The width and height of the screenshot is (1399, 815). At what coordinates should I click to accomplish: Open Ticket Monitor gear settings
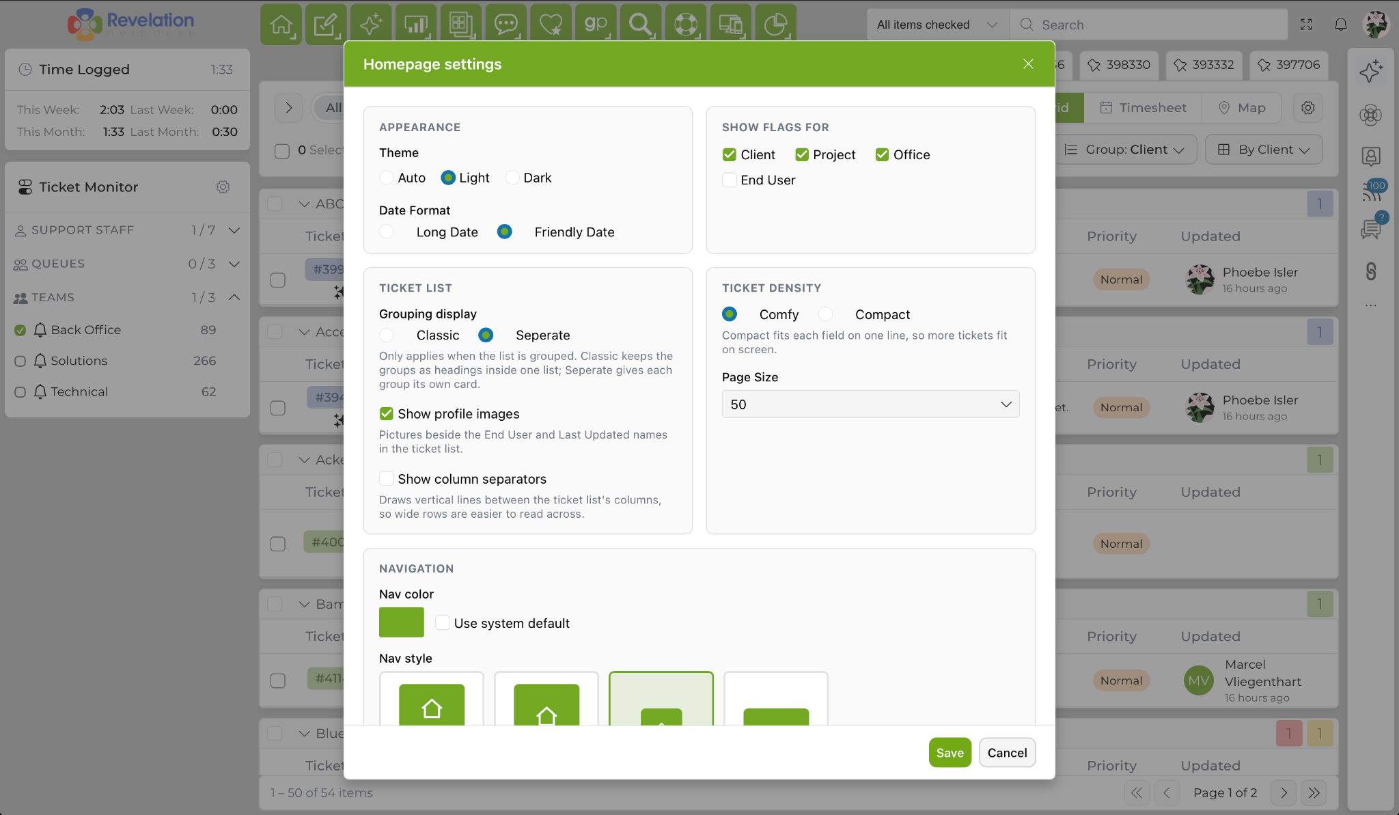[223, 187]
